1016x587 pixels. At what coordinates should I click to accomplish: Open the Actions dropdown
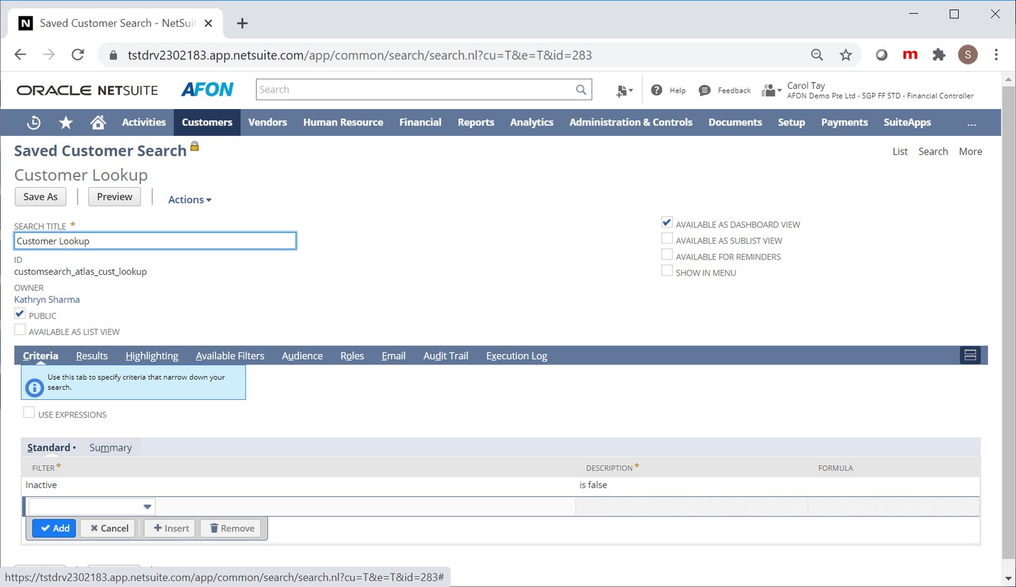tap(189, 199)
